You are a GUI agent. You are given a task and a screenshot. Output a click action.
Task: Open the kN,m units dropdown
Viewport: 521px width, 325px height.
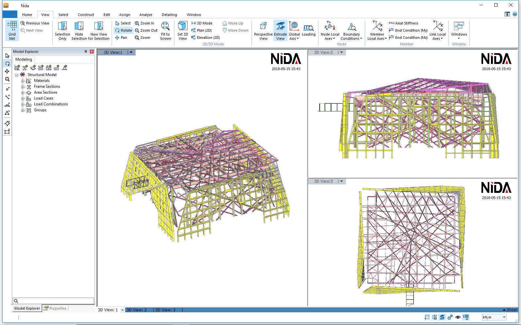(x=504, y=317)
